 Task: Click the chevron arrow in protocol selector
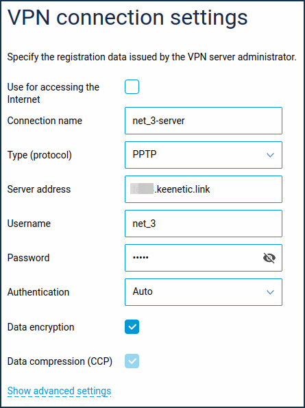tap(271, 156)
